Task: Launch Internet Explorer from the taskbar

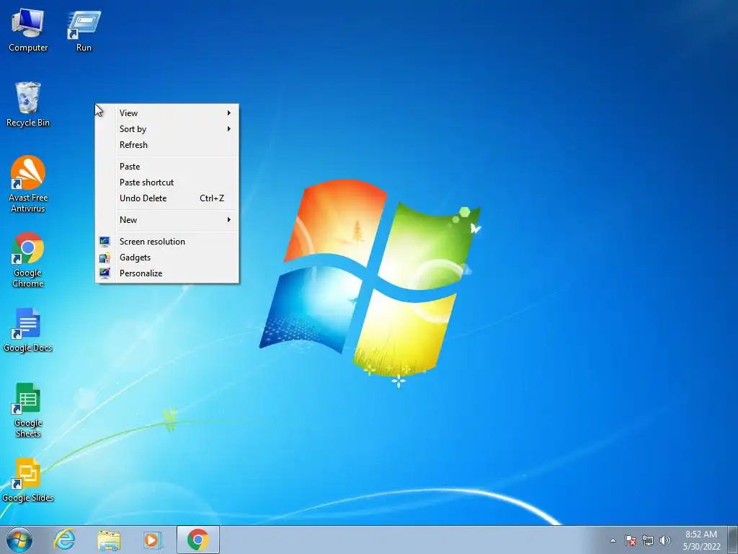Action: coord(64,540)
